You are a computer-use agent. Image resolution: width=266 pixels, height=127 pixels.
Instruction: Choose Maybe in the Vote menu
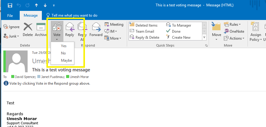62,60
